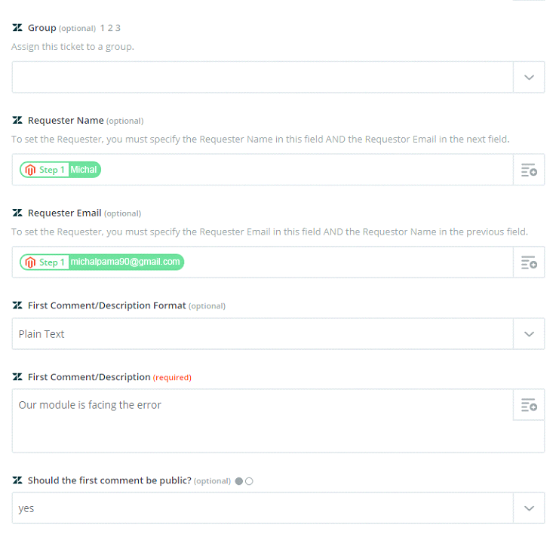
Task: Click the Magento icon in the Michal pill
Action: (30, 170)
